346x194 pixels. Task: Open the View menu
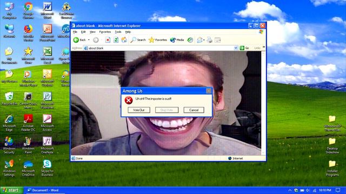[x=92, y=32]
